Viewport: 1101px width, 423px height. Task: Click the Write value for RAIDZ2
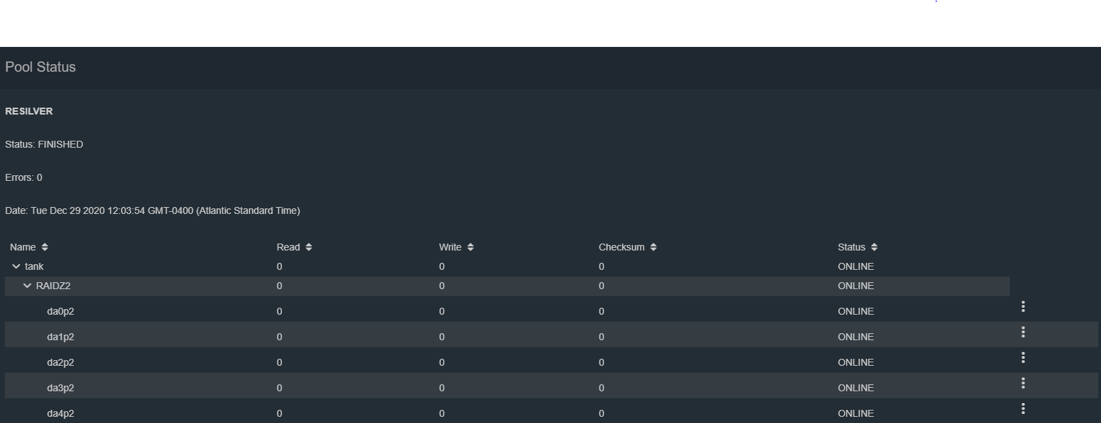tap(442, 286)
